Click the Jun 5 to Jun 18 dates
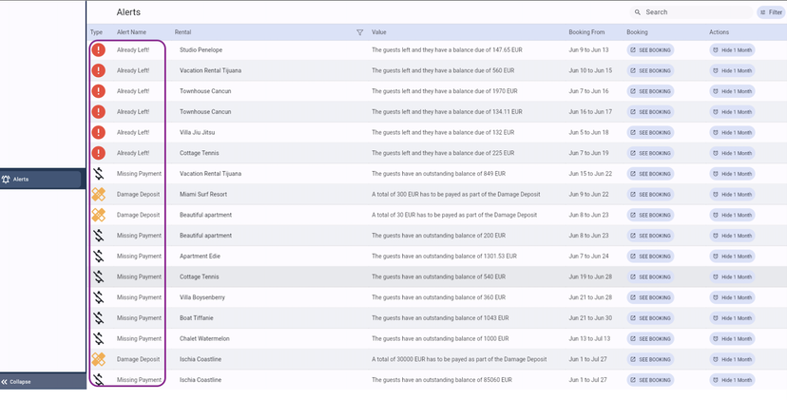 pos(588,132)
